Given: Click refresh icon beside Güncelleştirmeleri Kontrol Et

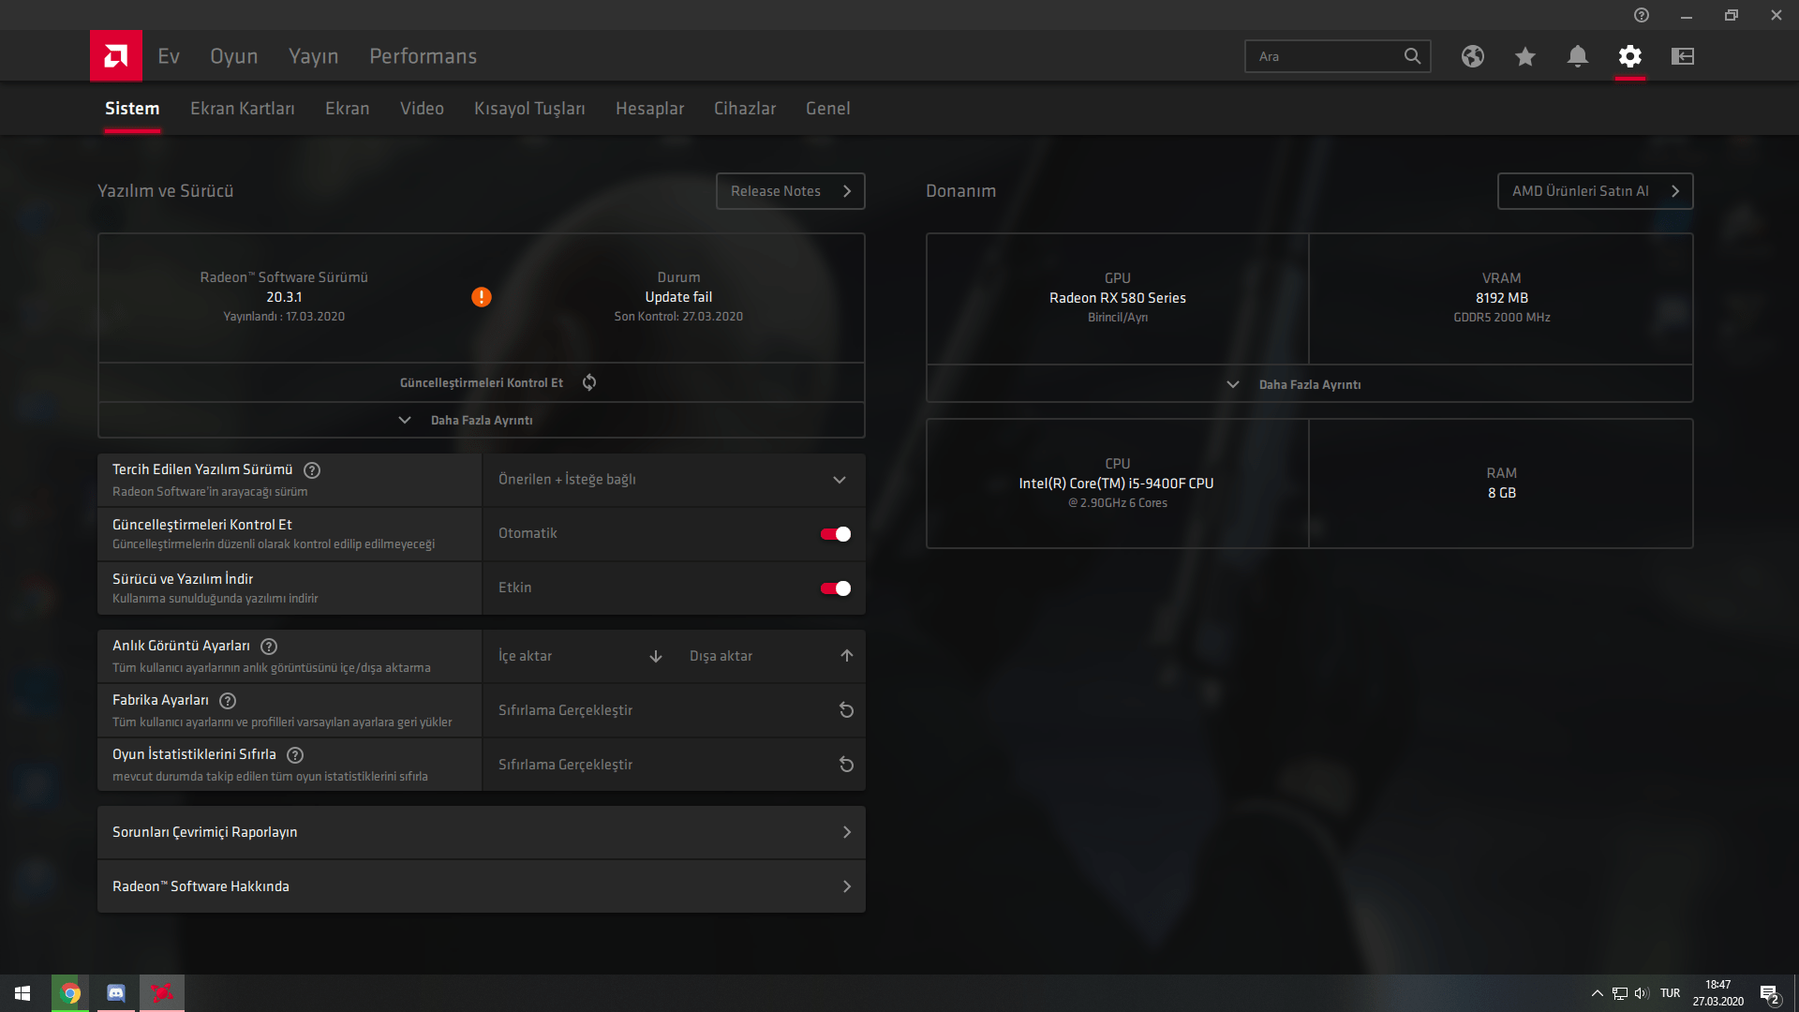Looking at the screenshot, I should pyautogui.click(x=589, y=382).
